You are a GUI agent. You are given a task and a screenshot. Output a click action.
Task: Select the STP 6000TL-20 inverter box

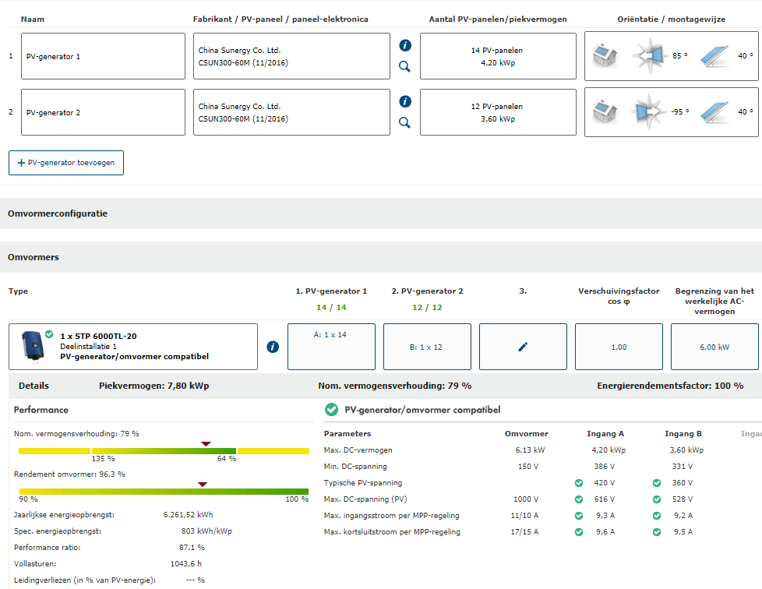coord(132,347)
